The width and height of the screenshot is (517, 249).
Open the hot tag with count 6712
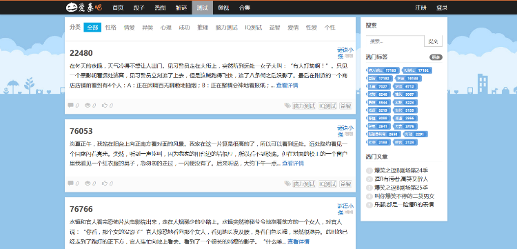[x=405, y=86]
